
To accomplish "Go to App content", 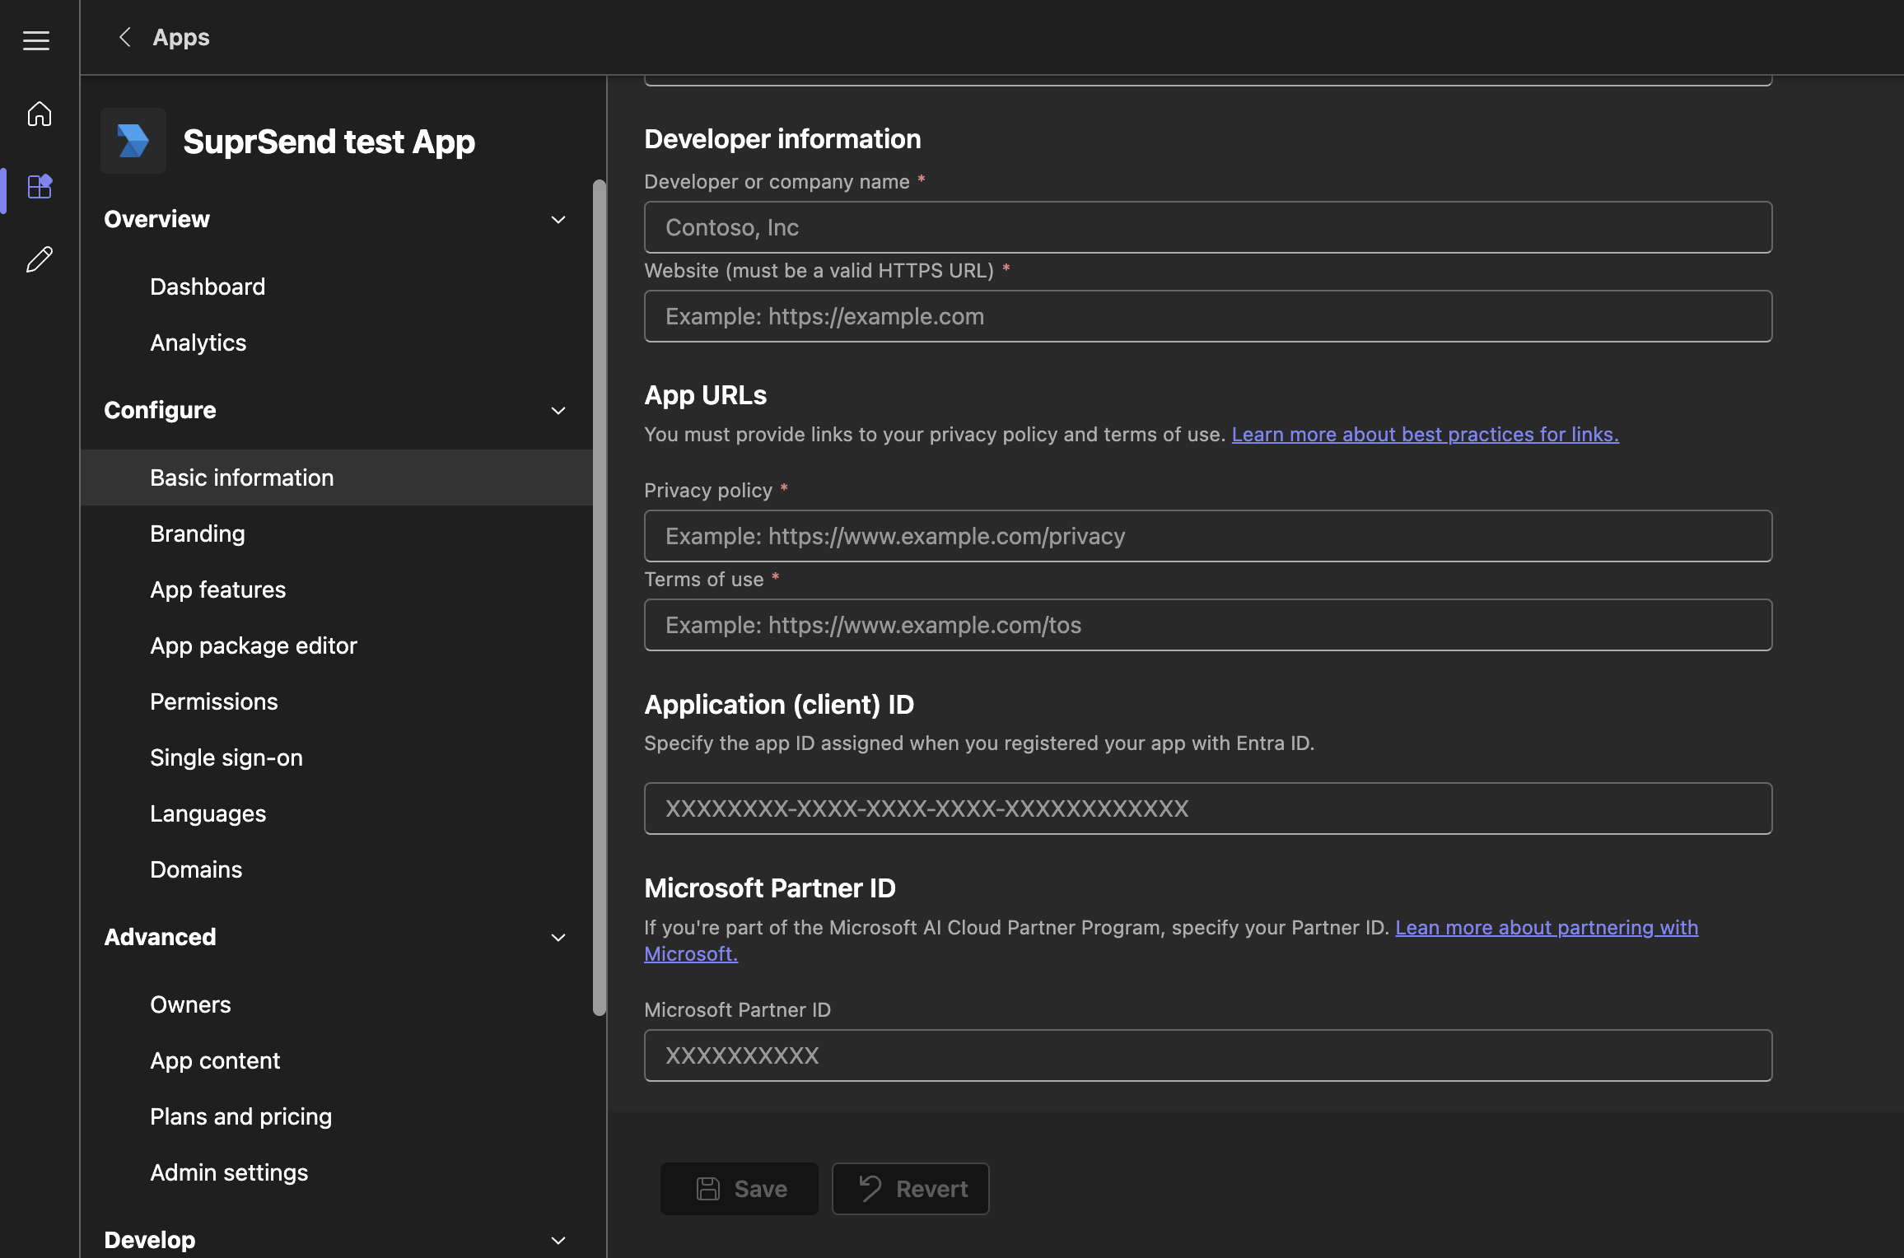I will pyautogui.click(x=214, y=1060).
